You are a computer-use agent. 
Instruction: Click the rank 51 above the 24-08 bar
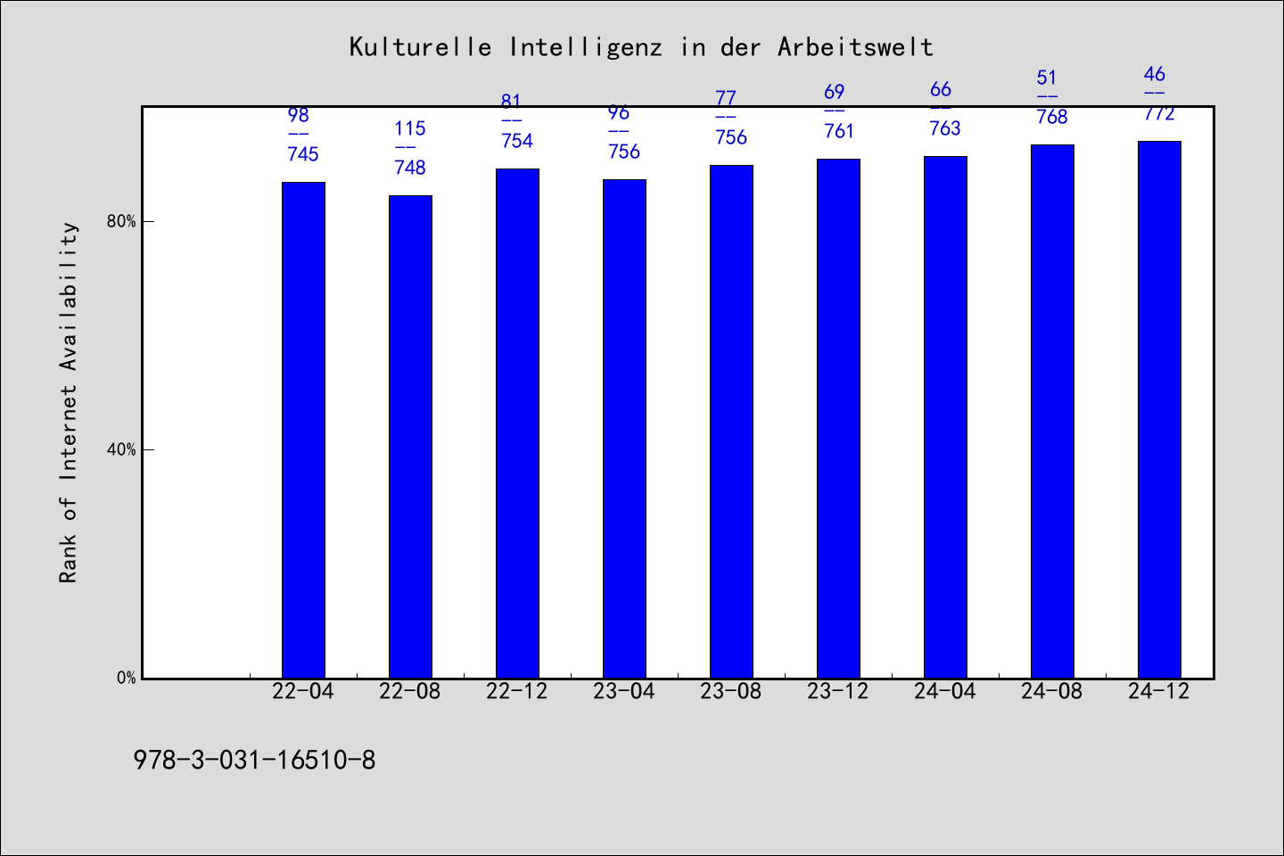click(x=1047, y=78)
